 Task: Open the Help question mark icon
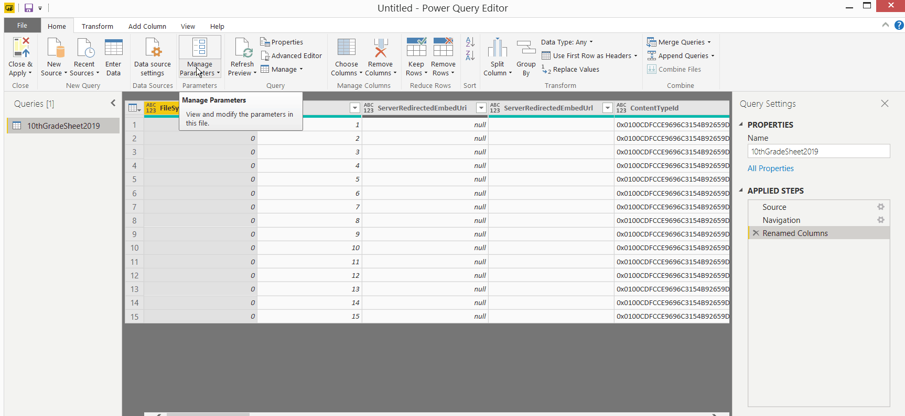coord(899,25)
